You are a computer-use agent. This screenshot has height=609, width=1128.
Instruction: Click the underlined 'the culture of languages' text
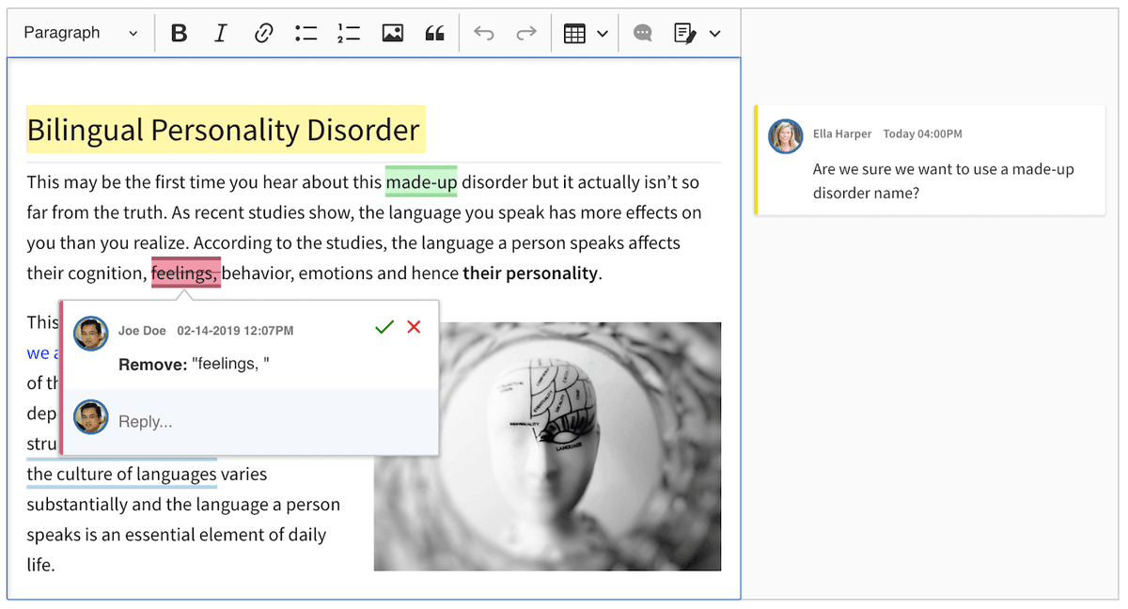coord(122,474)
